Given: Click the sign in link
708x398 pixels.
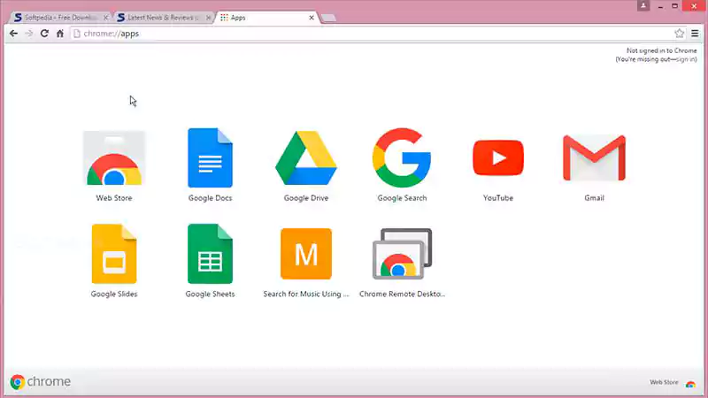Looking at the screenshot, I should (x=685, y=59).
